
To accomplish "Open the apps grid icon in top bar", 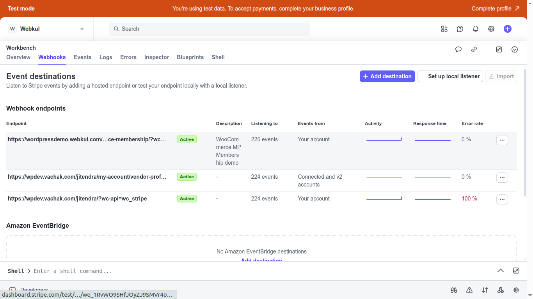I will [x=444, y=28].
